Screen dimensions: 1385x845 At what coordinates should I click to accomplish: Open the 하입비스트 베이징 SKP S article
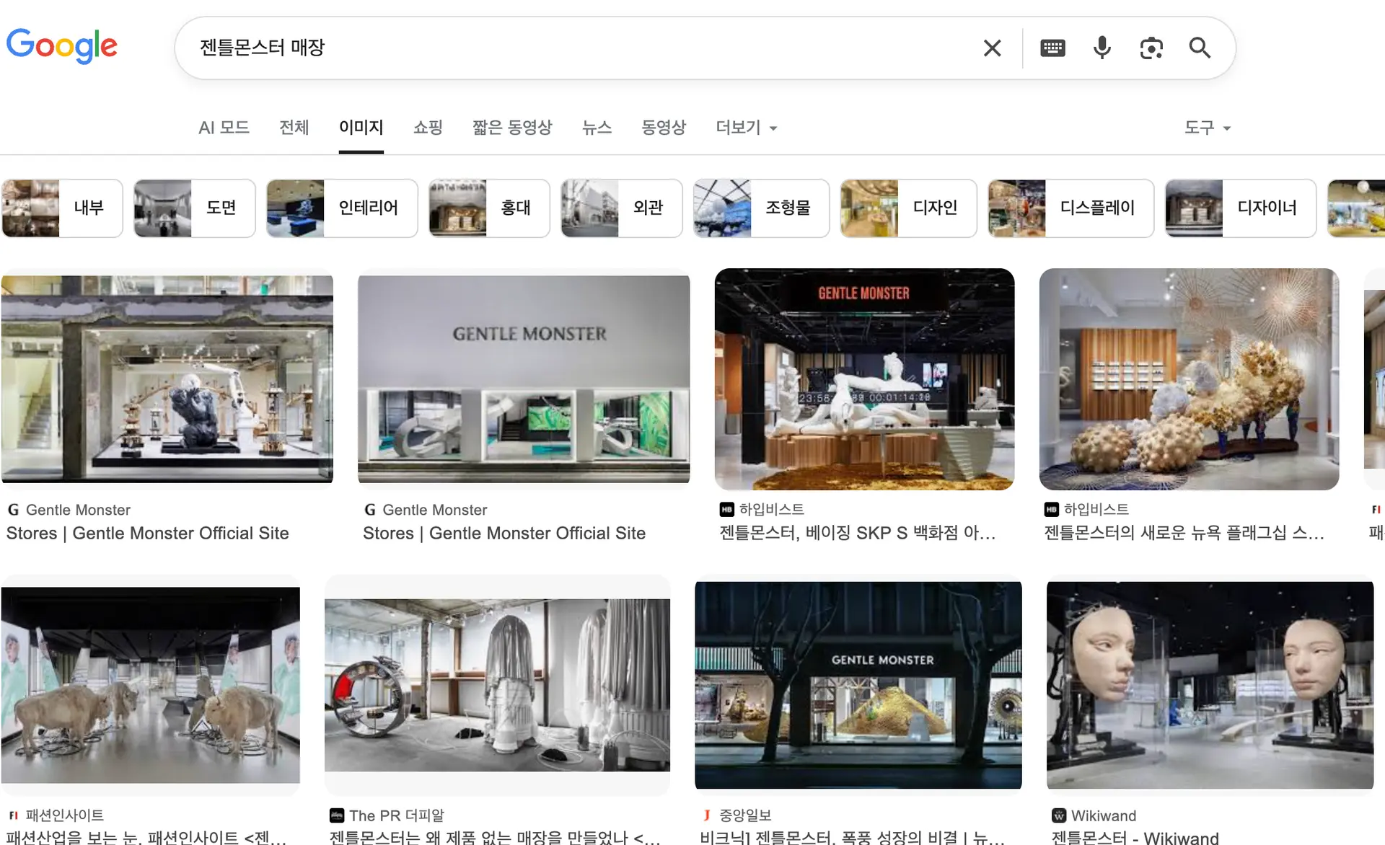tap(857, 533)
